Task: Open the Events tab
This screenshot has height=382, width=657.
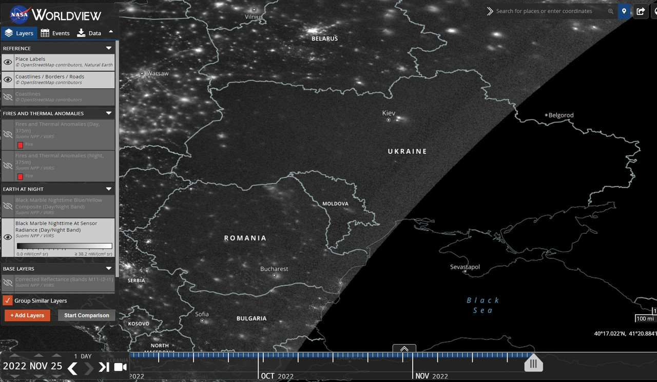Action: click(55, 33)
